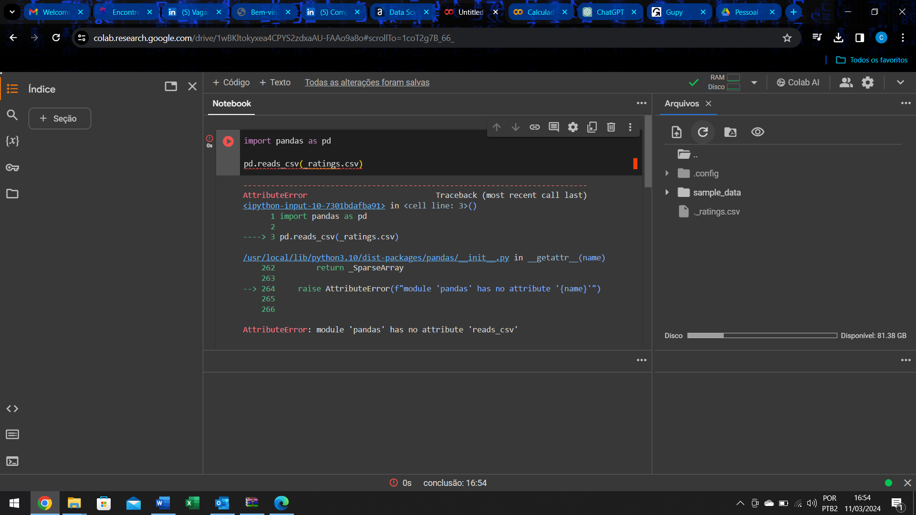
Task: Open Índice panel in new window icon
Action: 171,86
